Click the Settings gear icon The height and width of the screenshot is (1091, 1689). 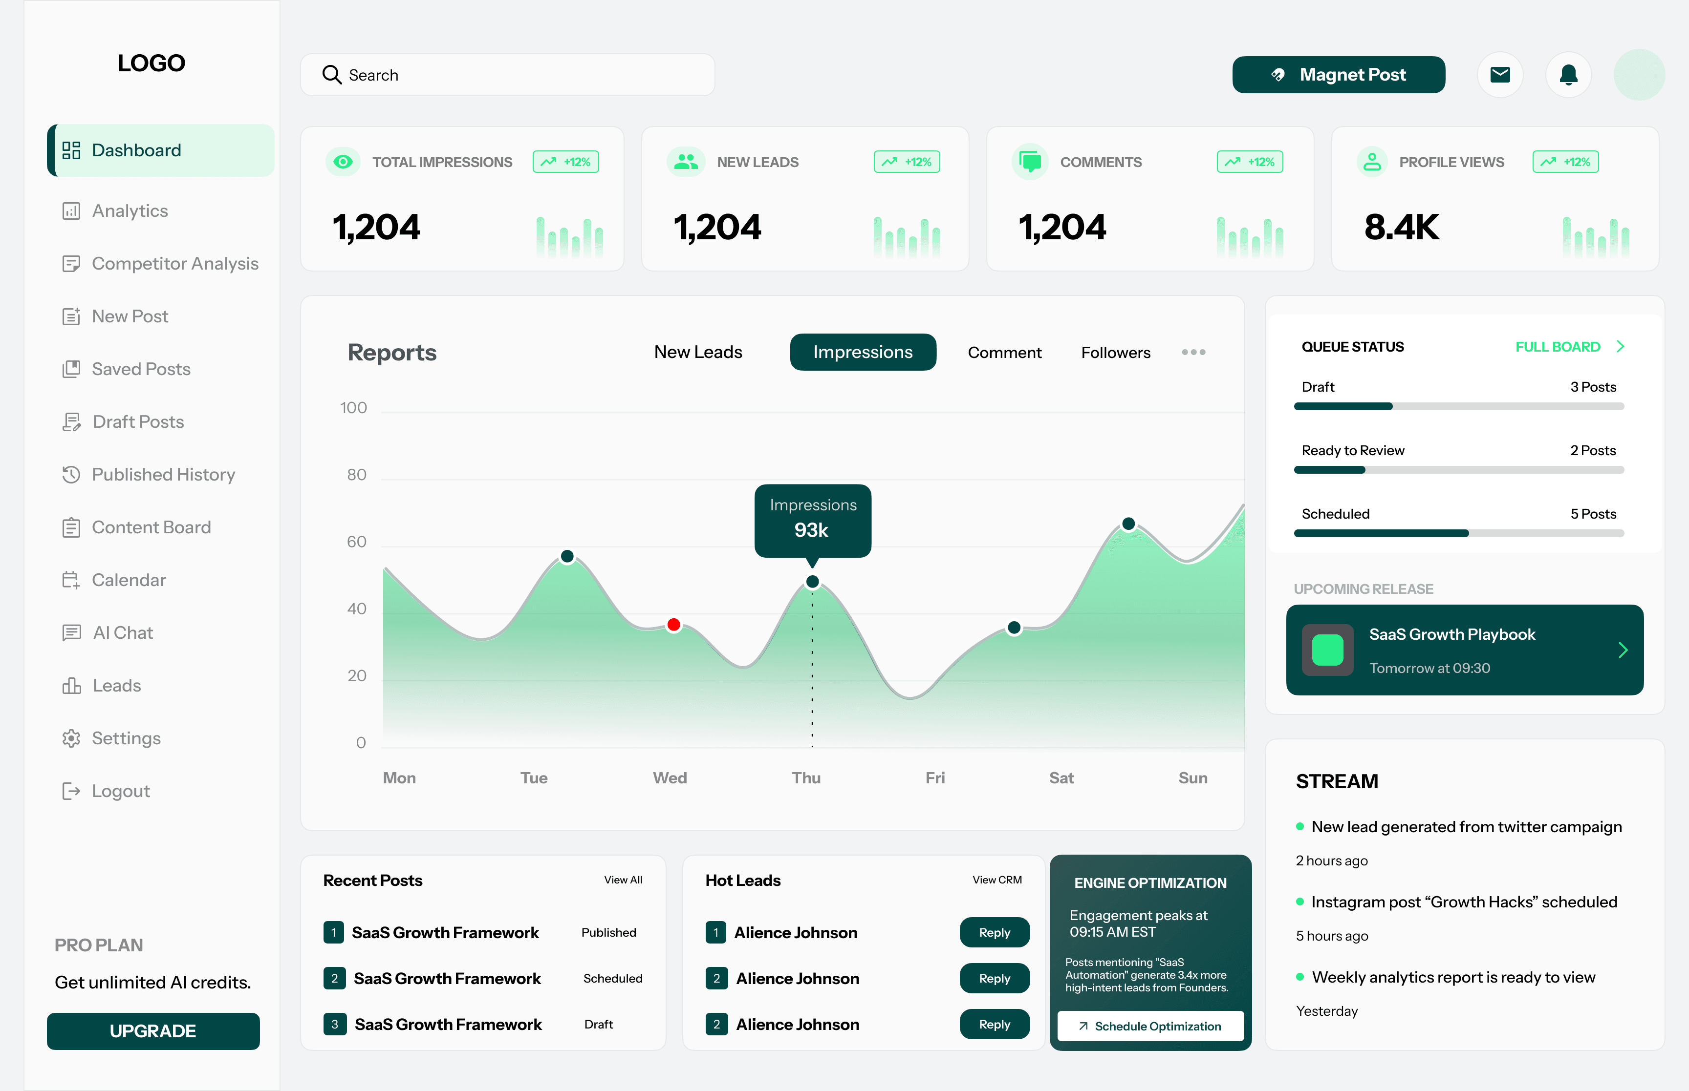pos(71,738)
